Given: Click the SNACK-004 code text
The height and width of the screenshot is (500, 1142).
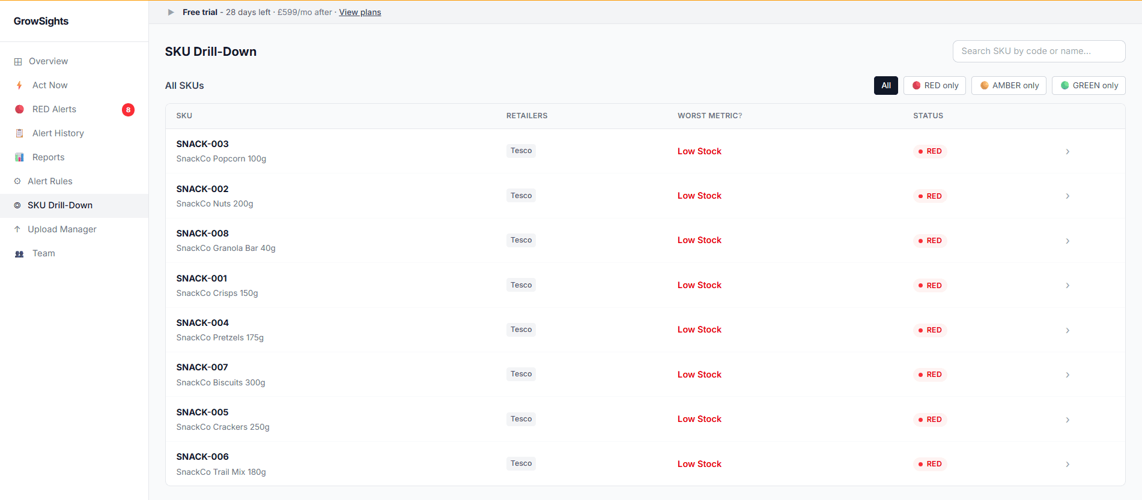Looking at the screenshot, I should [x=202, y=323].
